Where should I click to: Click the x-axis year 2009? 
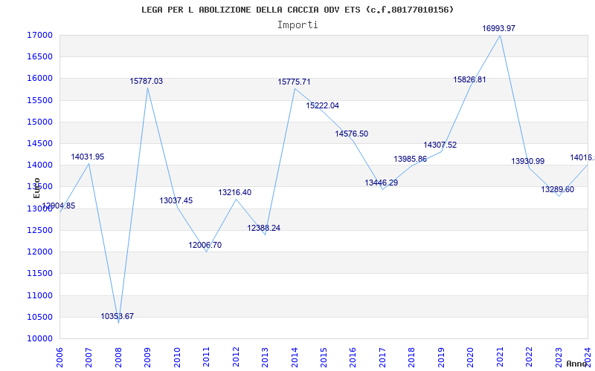tap(147, 357)
